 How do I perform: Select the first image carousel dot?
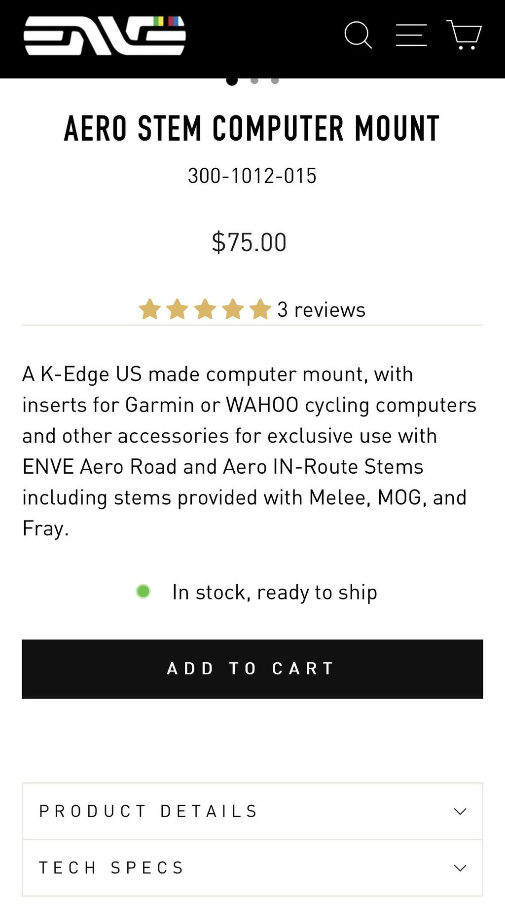point(232,80)
